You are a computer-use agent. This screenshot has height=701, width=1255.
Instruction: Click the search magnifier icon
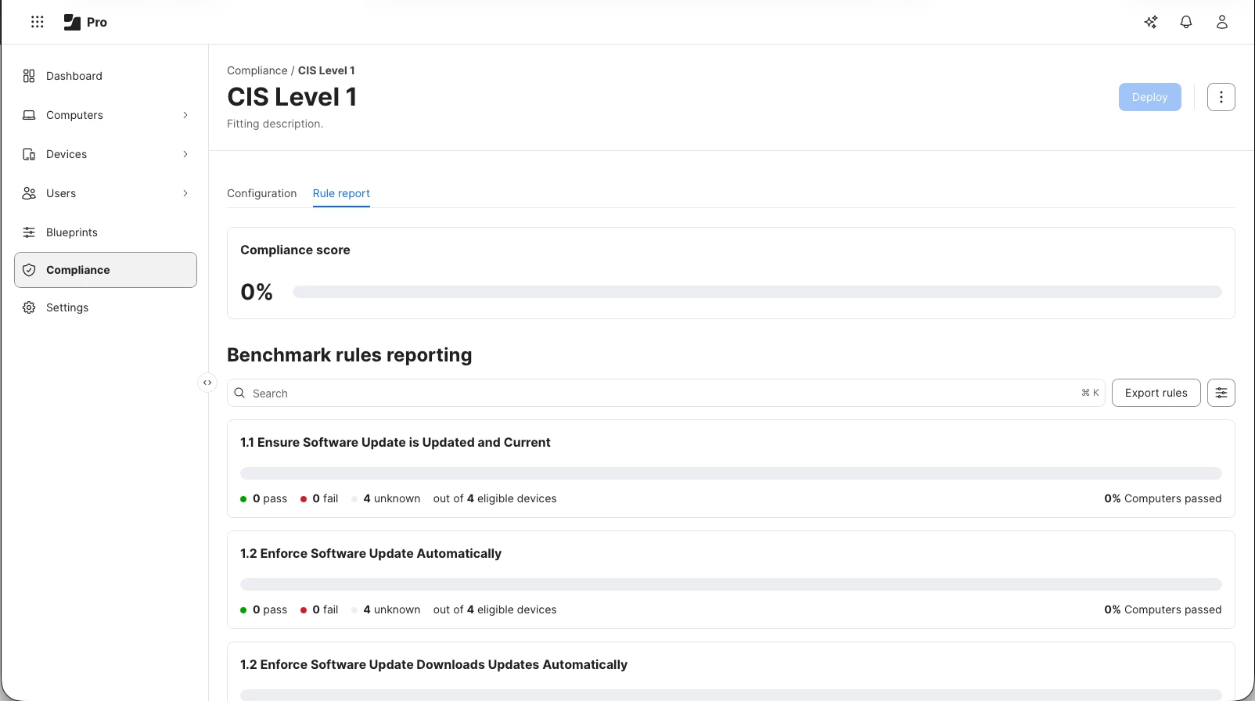(239, 393)
